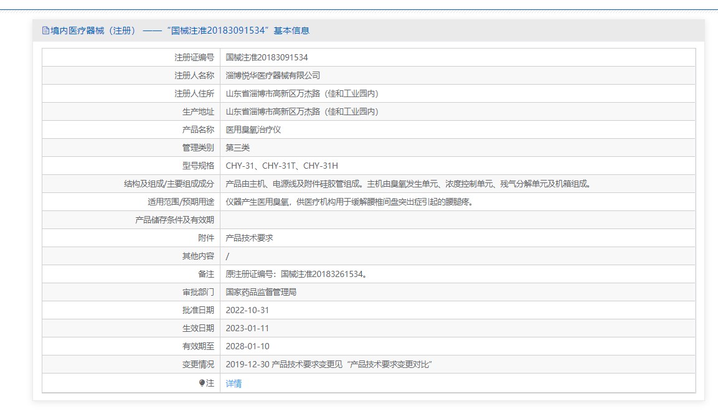Select the model text CHY-31、CHY-31T、CHY-31H
Image resolution: width=718 pixels, height=414 pixels.
click(x=281, y=166)
